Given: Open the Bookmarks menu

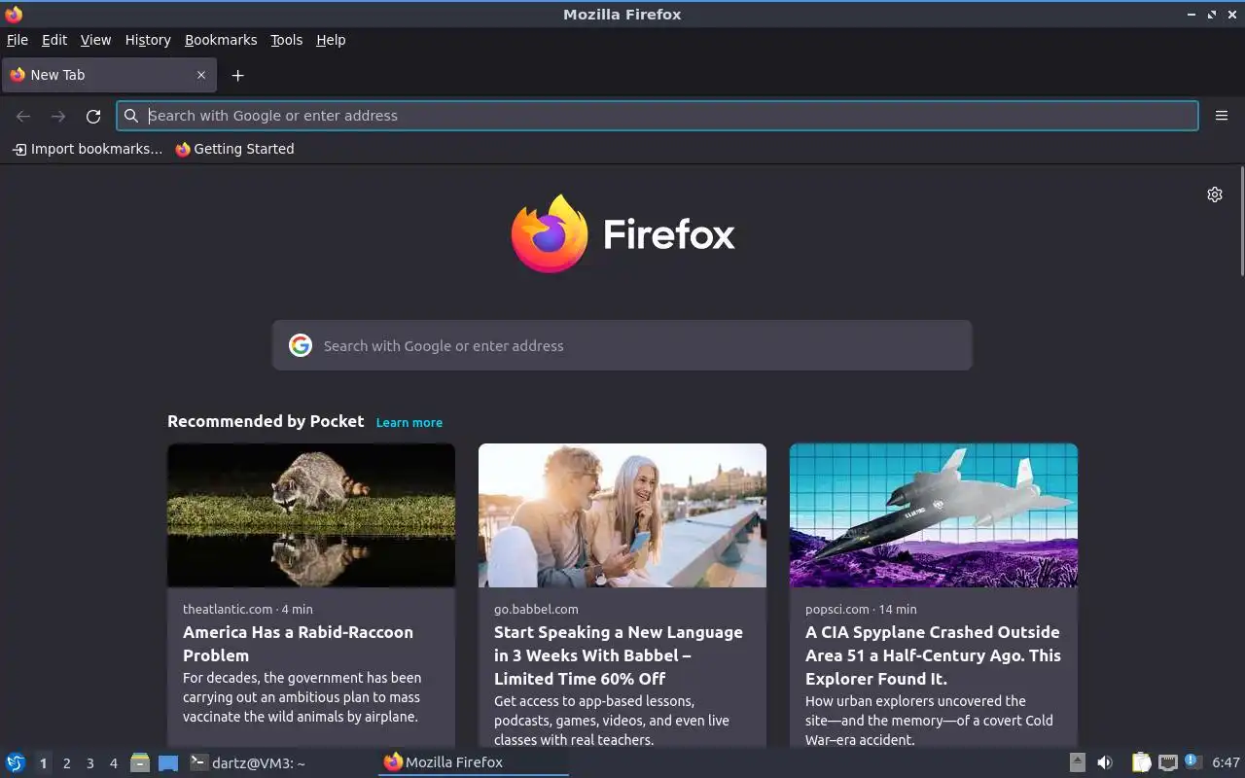Looking at the screenshot, I should (x=221, y=40).
